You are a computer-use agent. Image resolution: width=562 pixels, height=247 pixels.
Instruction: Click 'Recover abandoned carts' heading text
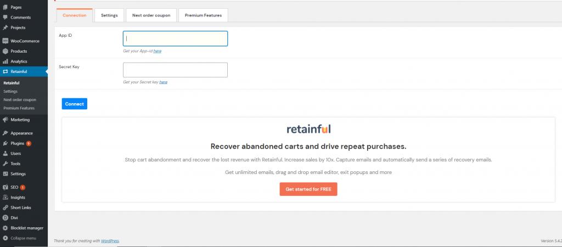point(308,147)
